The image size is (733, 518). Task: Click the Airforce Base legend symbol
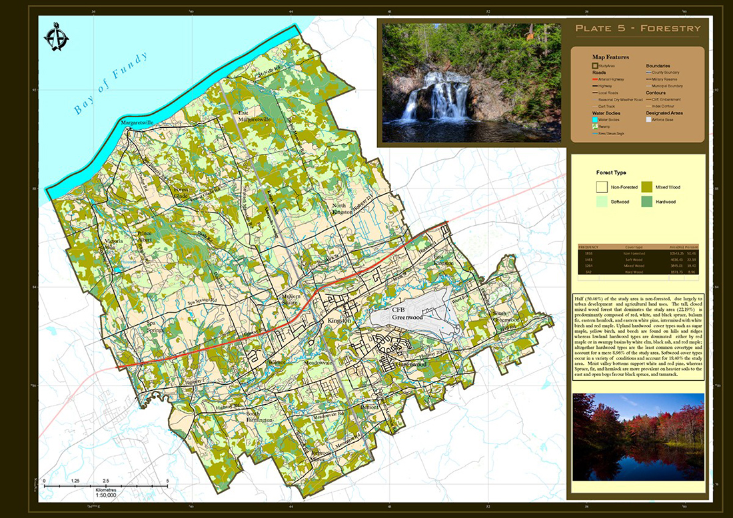[x=648, y=120]
